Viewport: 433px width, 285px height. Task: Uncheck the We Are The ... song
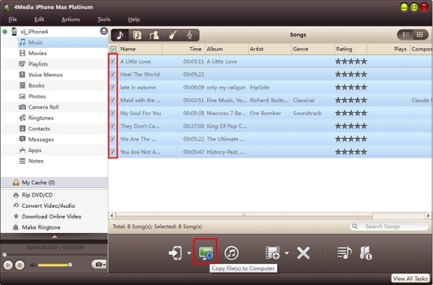pyautogui.click(x=113, y=139)
